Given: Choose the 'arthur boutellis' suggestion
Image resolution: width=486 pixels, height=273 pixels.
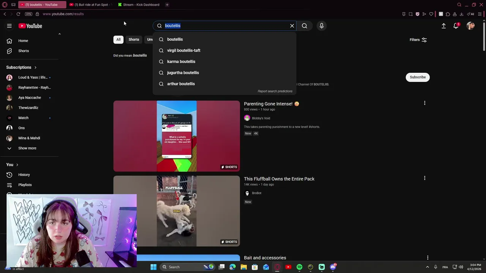Looking at the screenshot, I should 224,84.
